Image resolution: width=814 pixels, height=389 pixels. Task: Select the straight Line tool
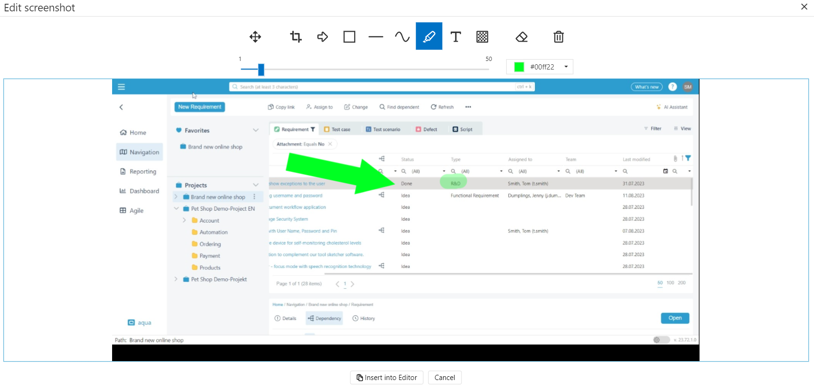tap(376, 37)
